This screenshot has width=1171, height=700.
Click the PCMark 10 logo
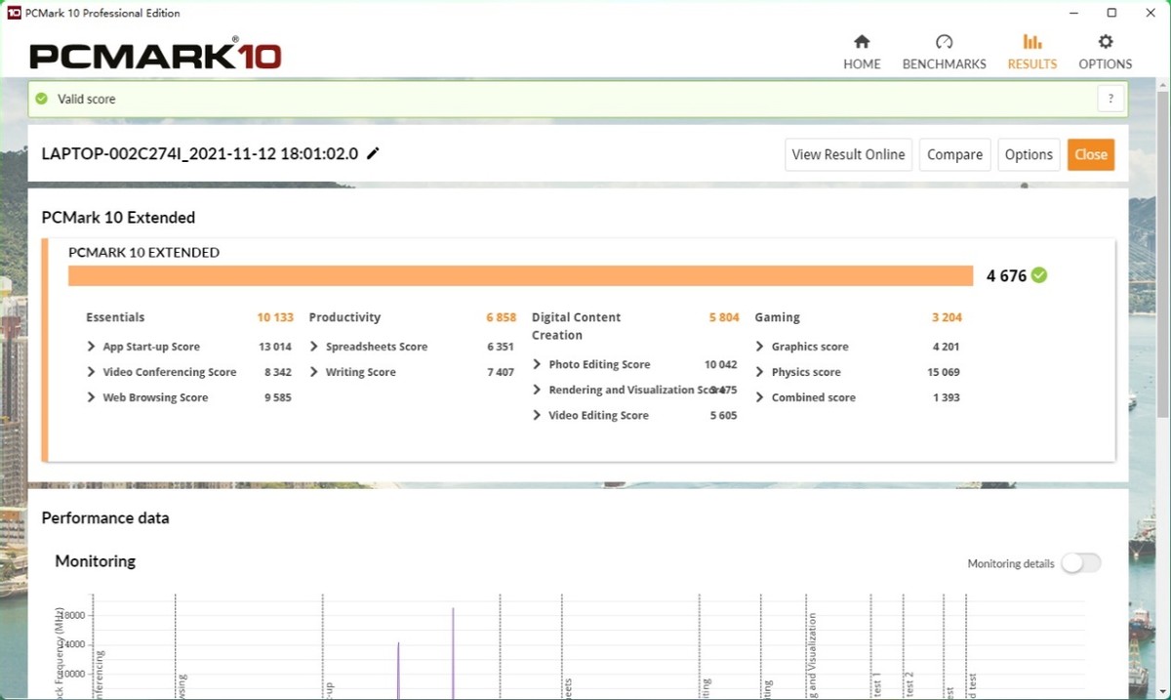155,55
